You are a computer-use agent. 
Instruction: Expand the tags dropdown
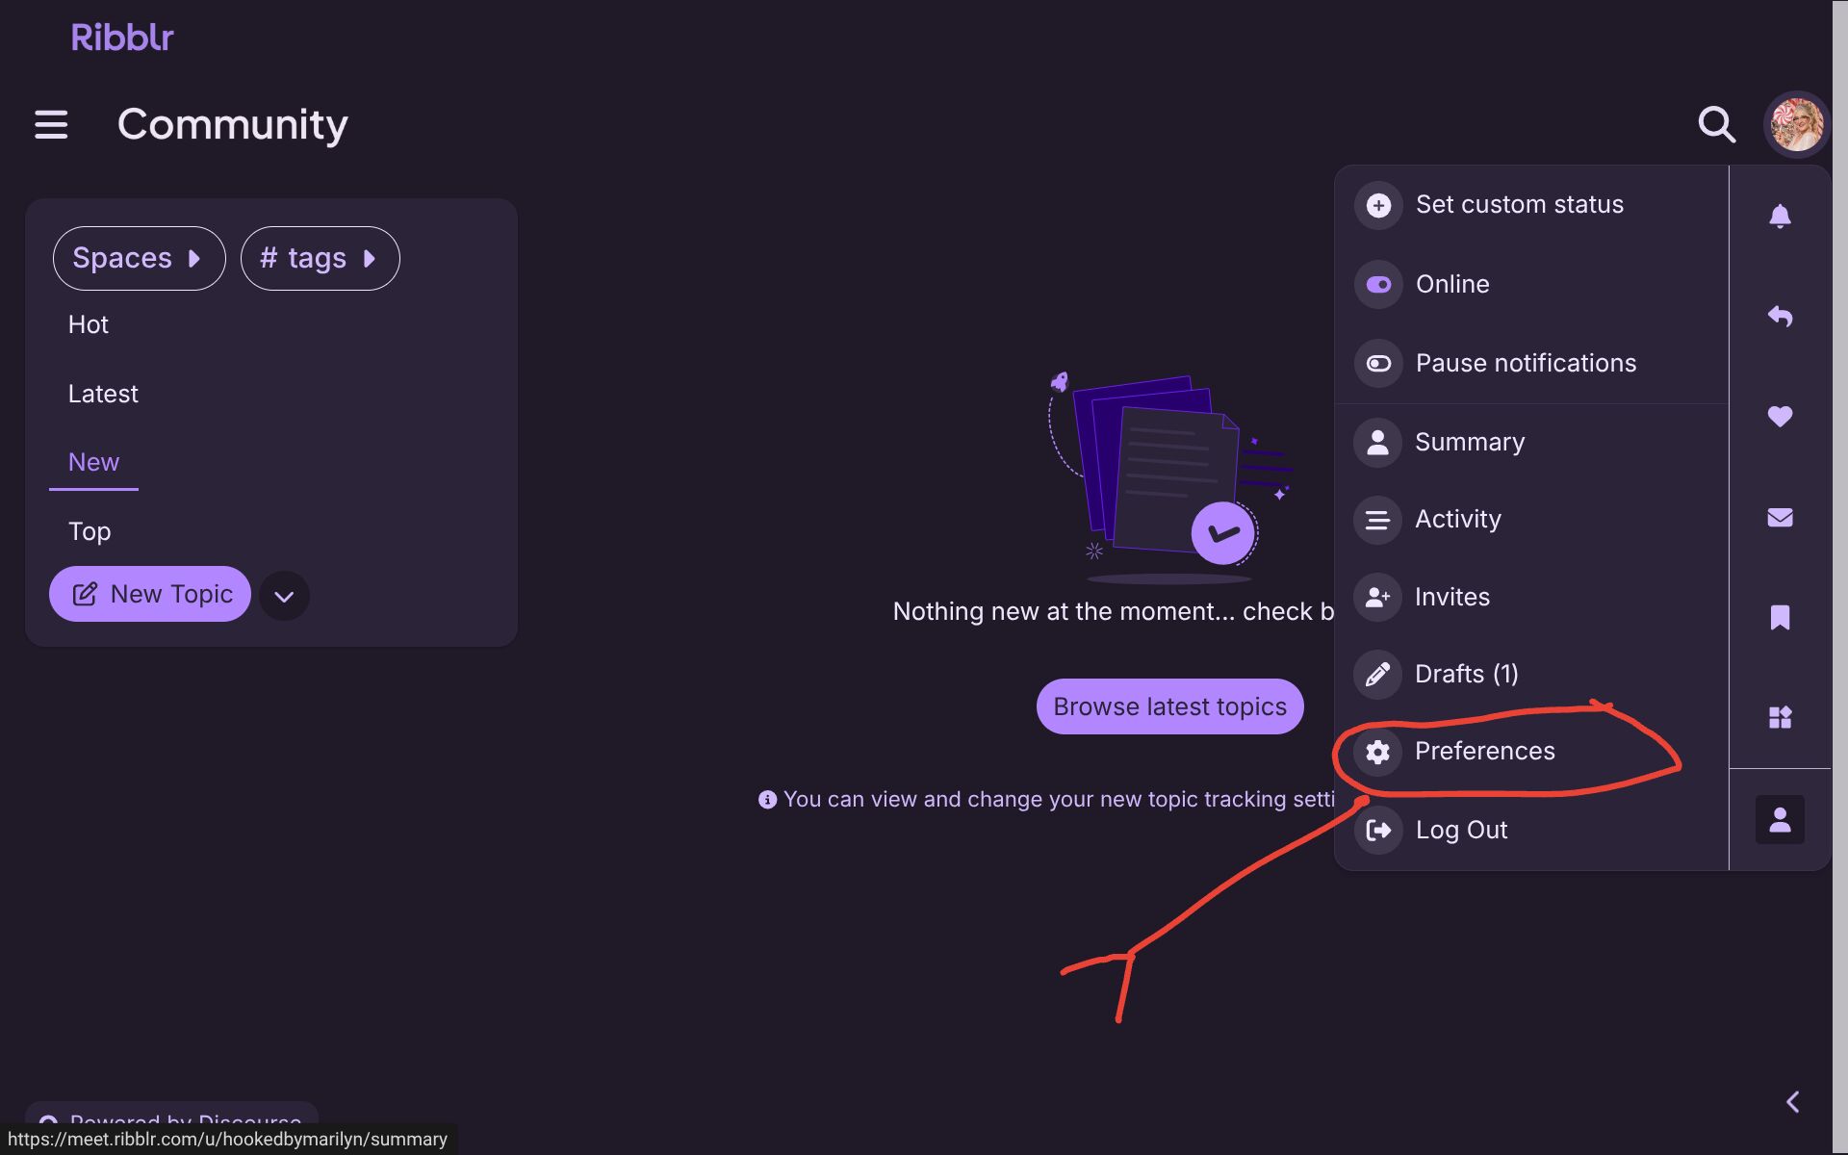tap(320, 258)
